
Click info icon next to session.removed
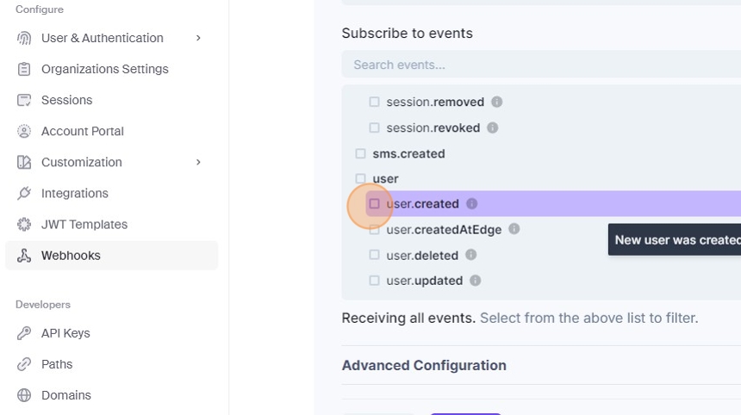[x=496, y=102]
